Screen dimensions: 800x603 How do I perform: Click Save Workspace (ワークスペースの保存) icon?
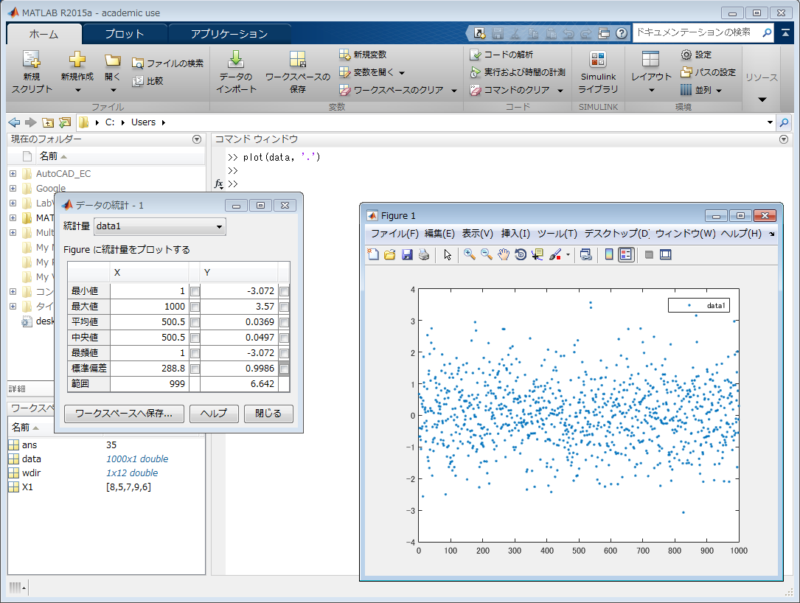[x=297, y=59]
